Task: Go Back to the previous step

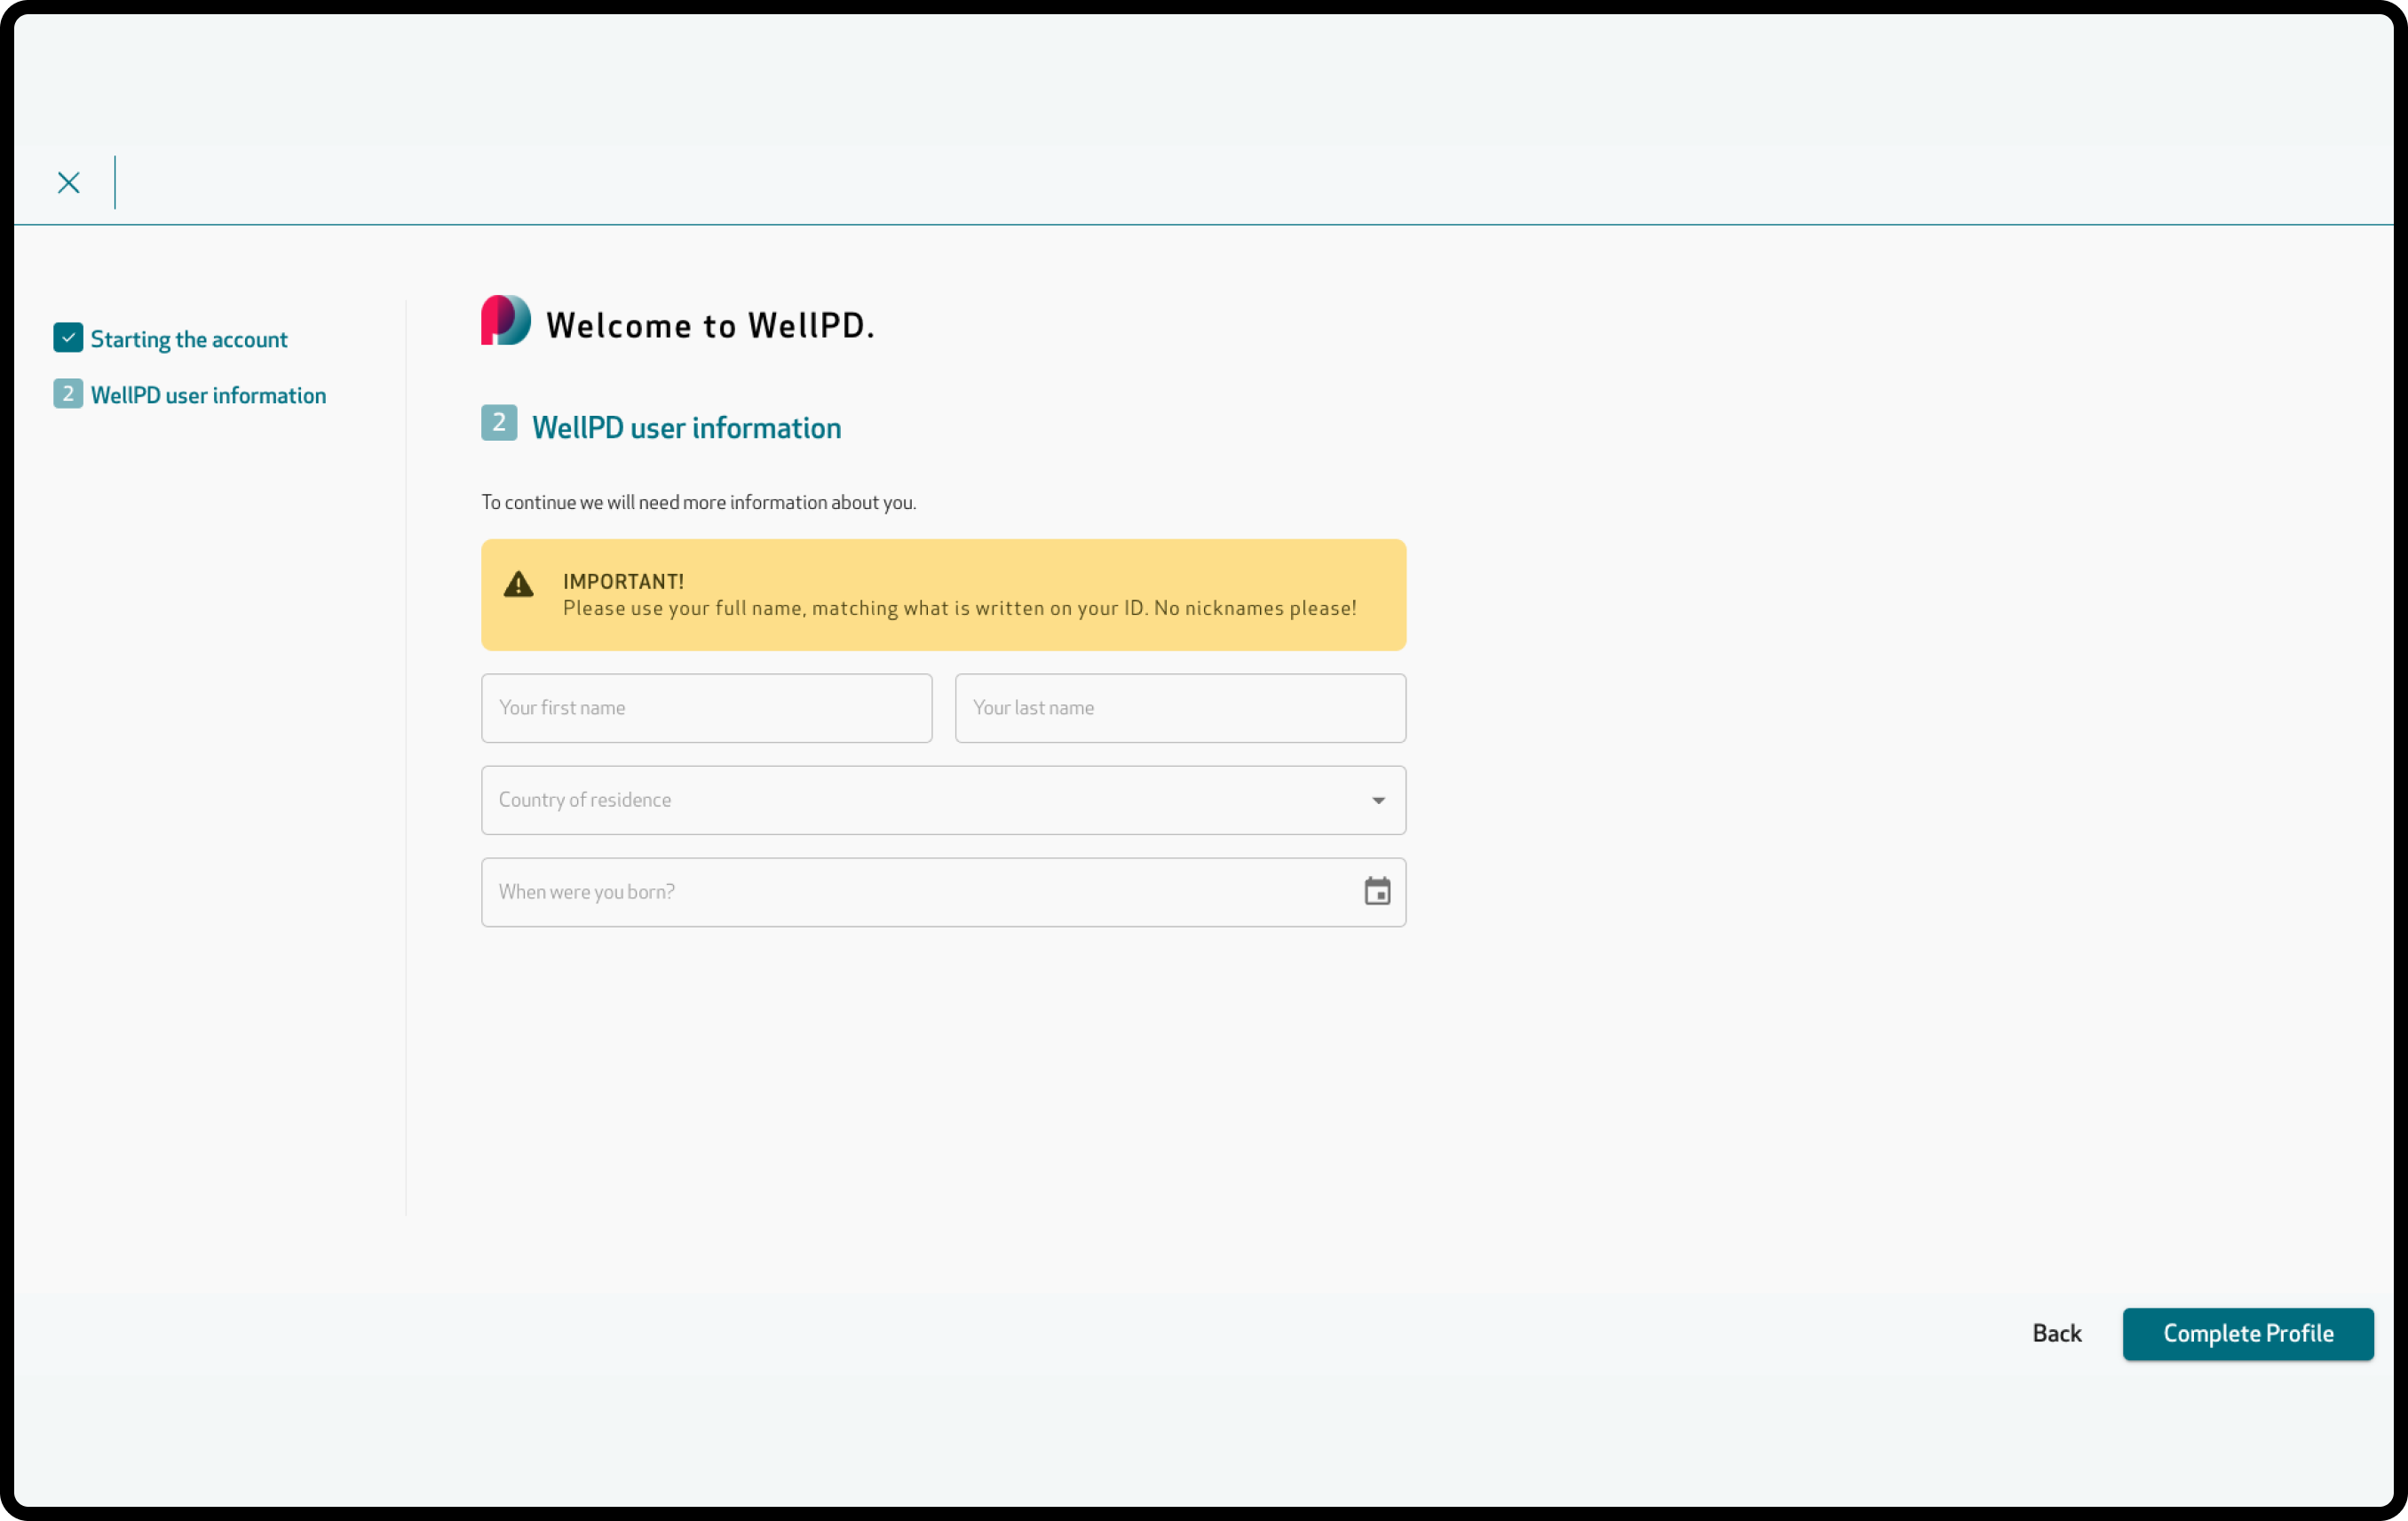Action: (2056, 1334)
